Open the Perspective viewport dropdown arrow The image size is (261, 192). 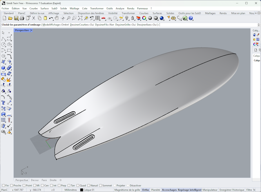[x=31, y=30]
